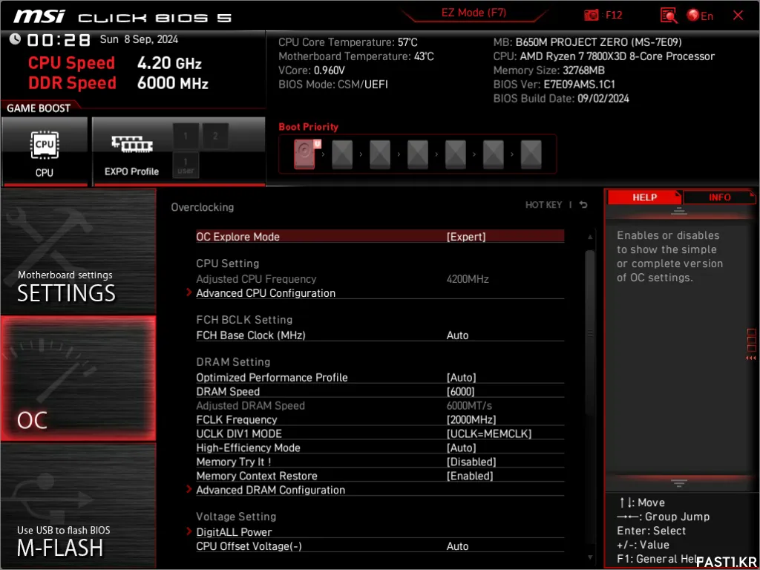Click the last boot priority slot
This screenshot has width=760, height=570.
[x=531, y=154]
